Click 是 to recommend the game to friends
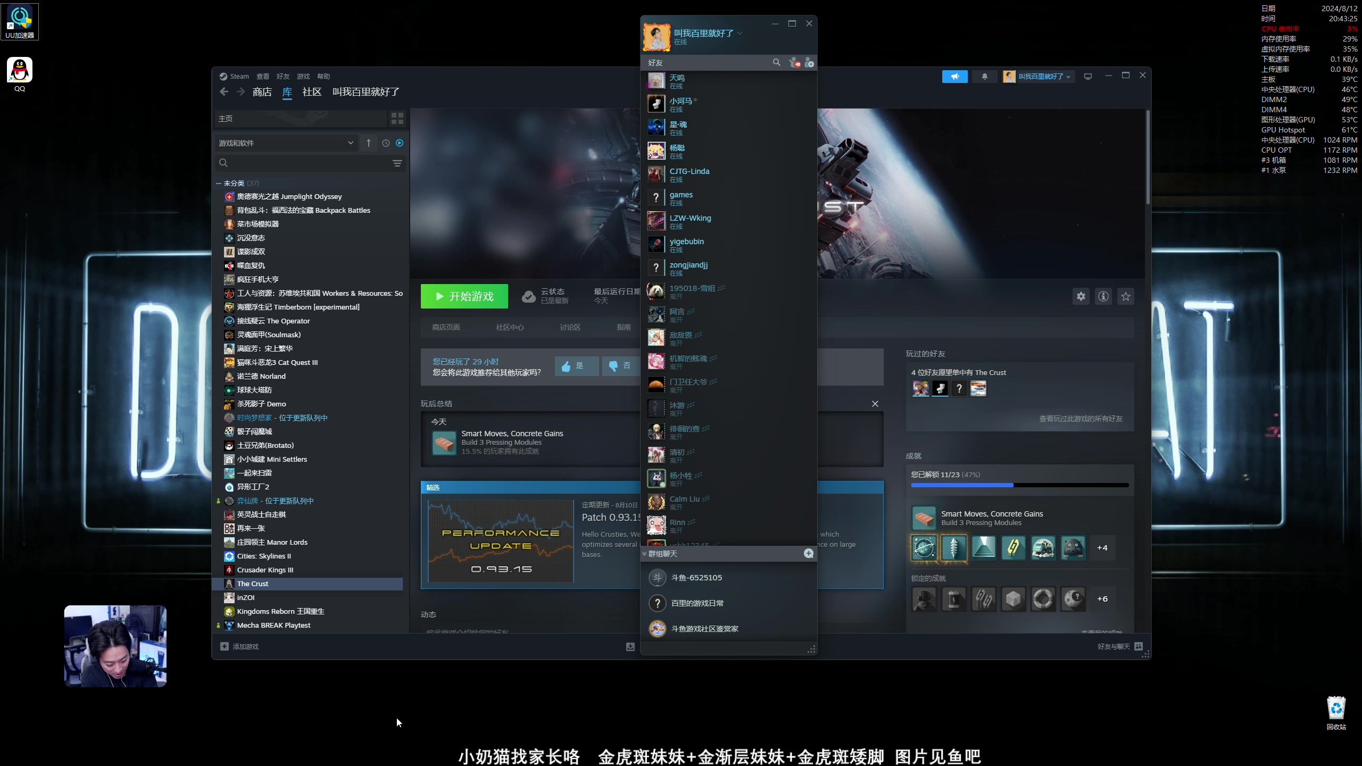This screenshot has height=766, width=1362. [x=576, y=366]
